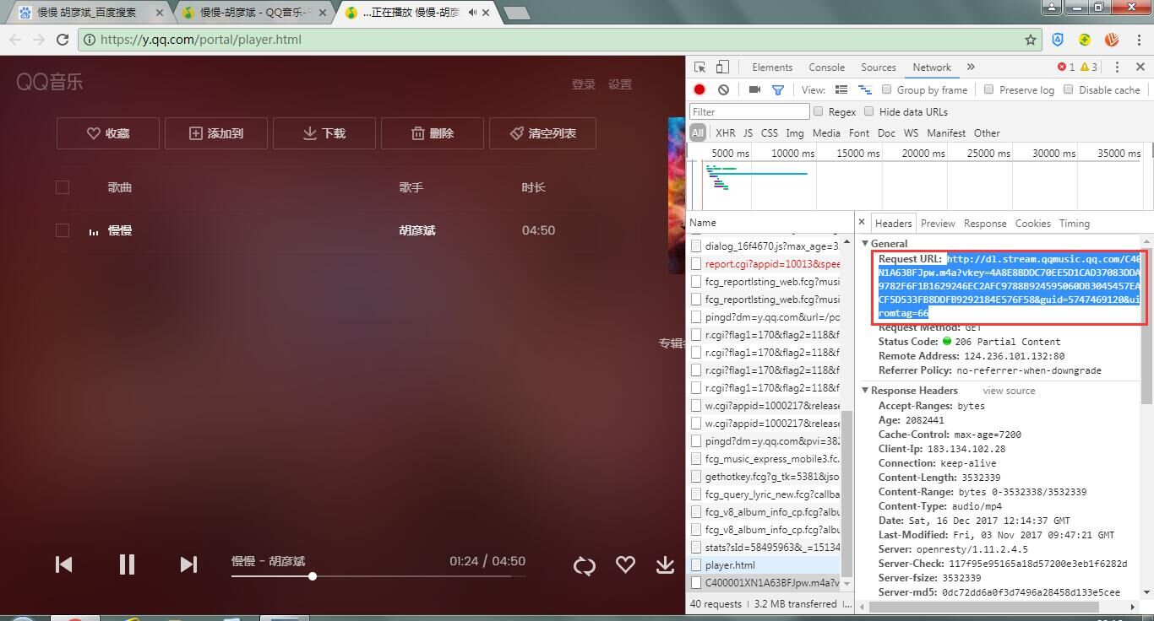Collapse the Response Headers section
The width and height of the screenshot is (1154, 621).
(864, 390)
